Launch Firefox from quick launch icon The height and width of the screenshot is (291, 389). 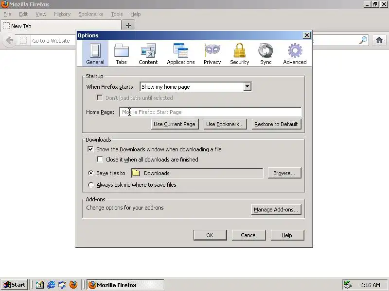pos(73,285)
